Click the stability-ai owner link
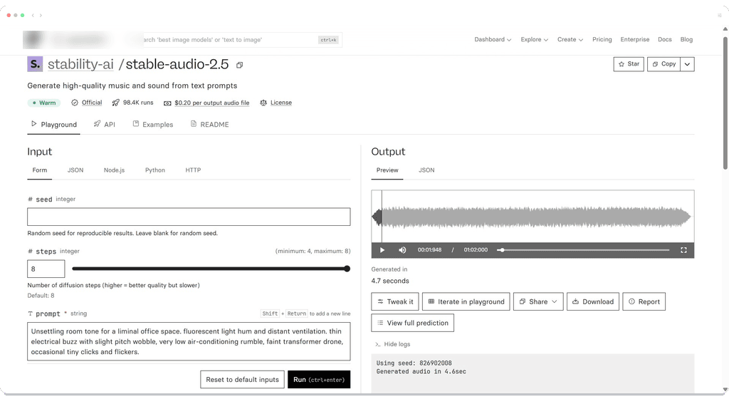 [x=80, y=64]
